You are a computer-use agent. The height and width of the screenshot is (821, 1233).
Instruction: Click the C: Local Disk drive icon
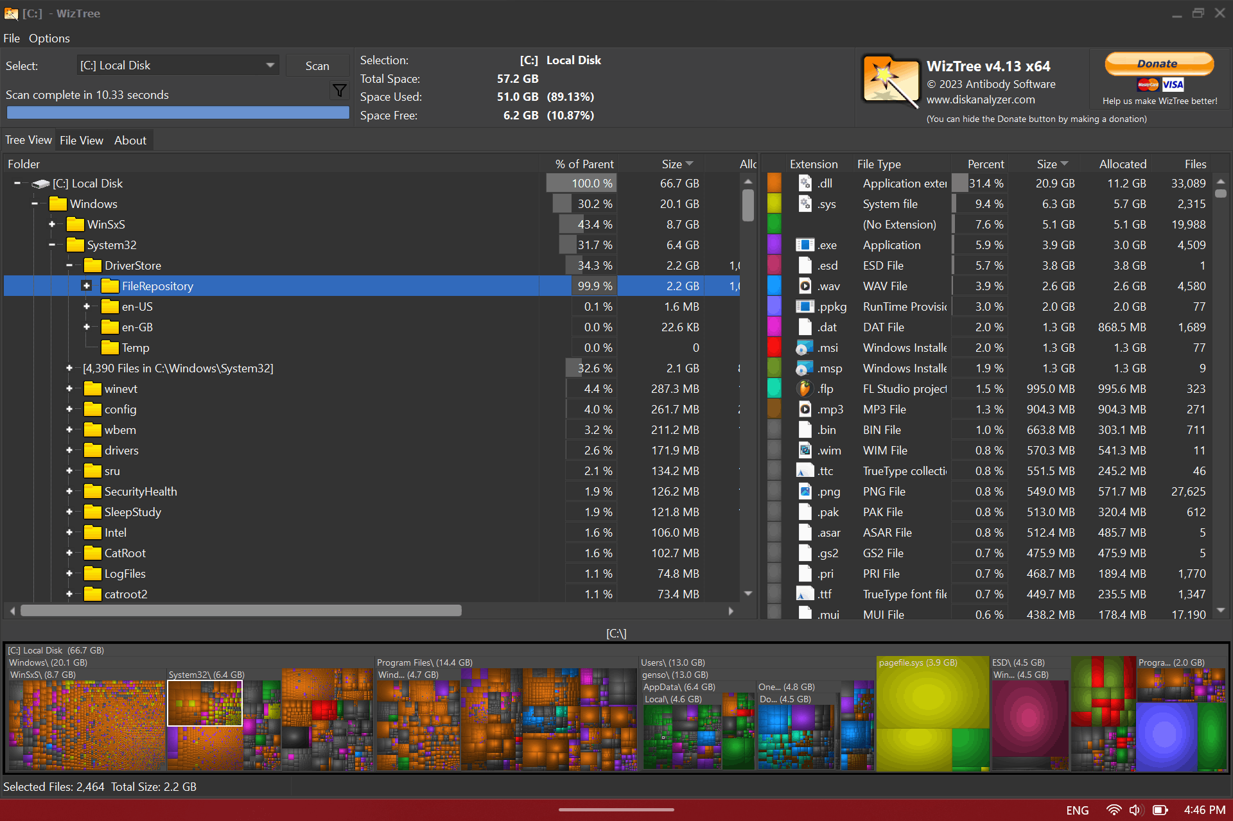tap(41, 184)
